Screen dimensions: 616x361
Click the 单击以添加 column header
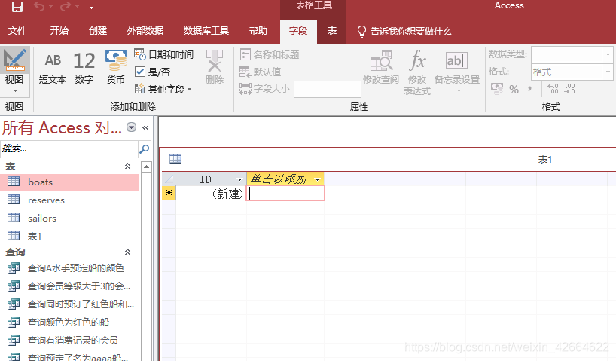click(x=285, y=179)
